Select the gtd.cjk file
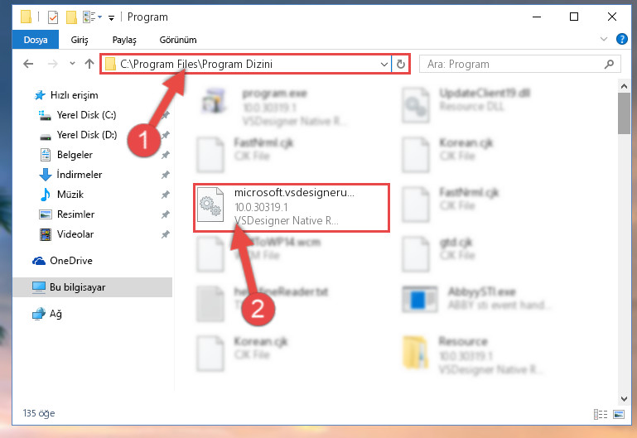Viewport: 637px width, 438px height. tap(439, 253)
